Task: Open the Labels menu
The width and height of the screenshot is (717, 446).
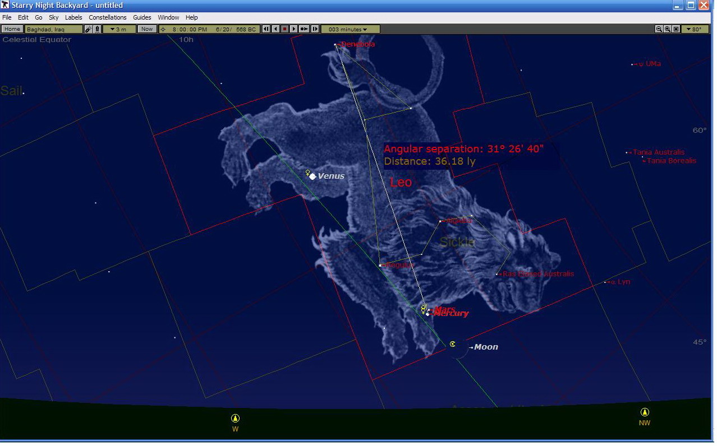Action: pos(73,17)
